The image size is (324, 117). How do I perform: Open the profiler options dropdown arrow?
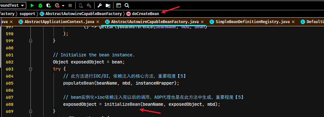click(63, 6)
